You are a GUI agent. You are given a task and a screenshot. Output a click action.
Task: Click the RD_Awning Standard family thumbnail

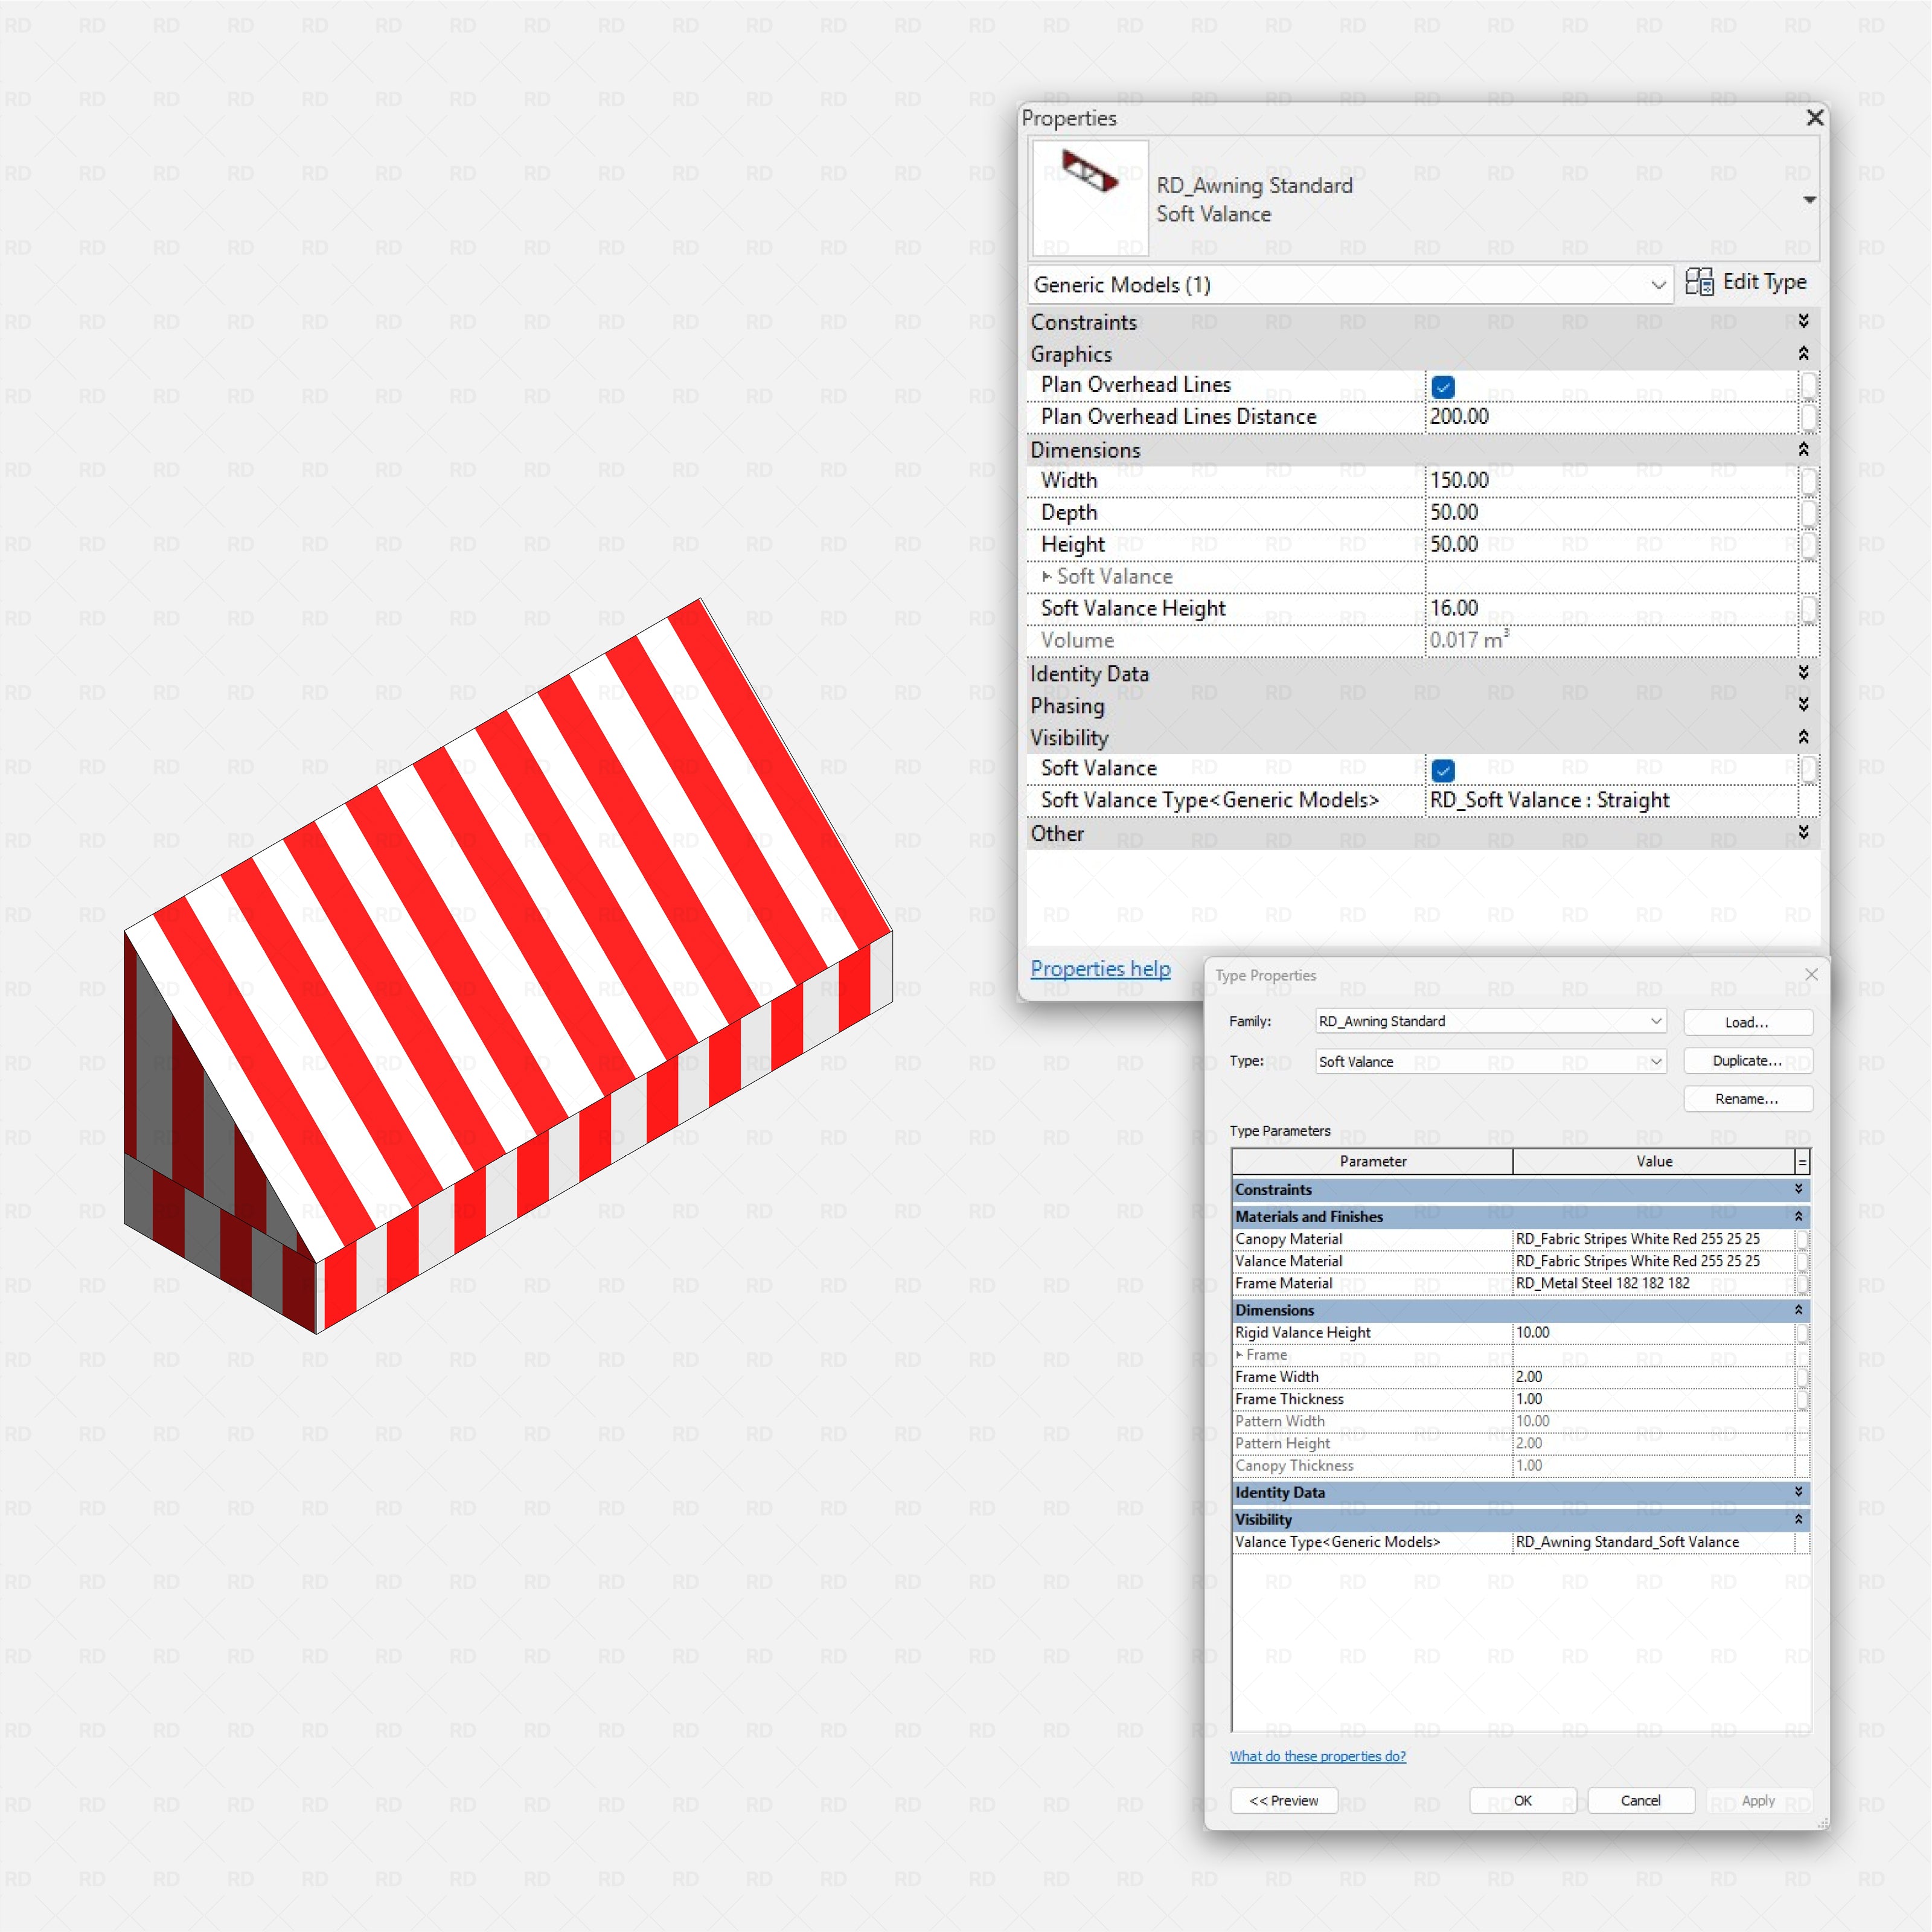tap(1090, 198)
